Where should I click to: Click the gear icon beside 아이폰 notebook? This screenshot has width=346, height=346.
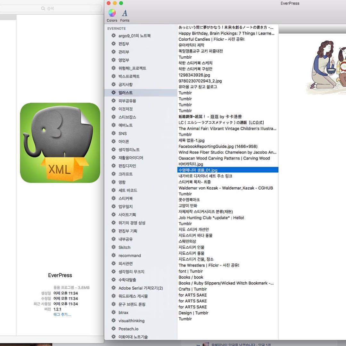[113, 142]
